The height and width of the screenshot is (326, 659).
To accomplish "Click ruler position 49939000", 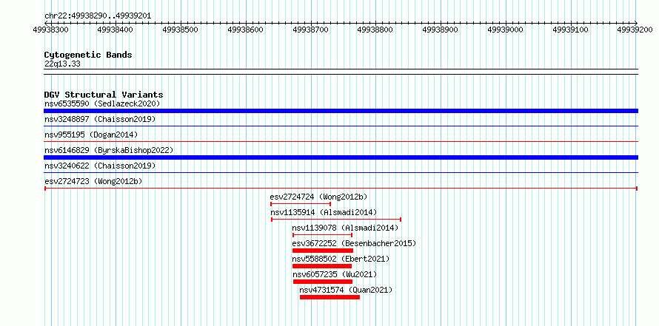I will pyautogui.click(x=505, y=30).
